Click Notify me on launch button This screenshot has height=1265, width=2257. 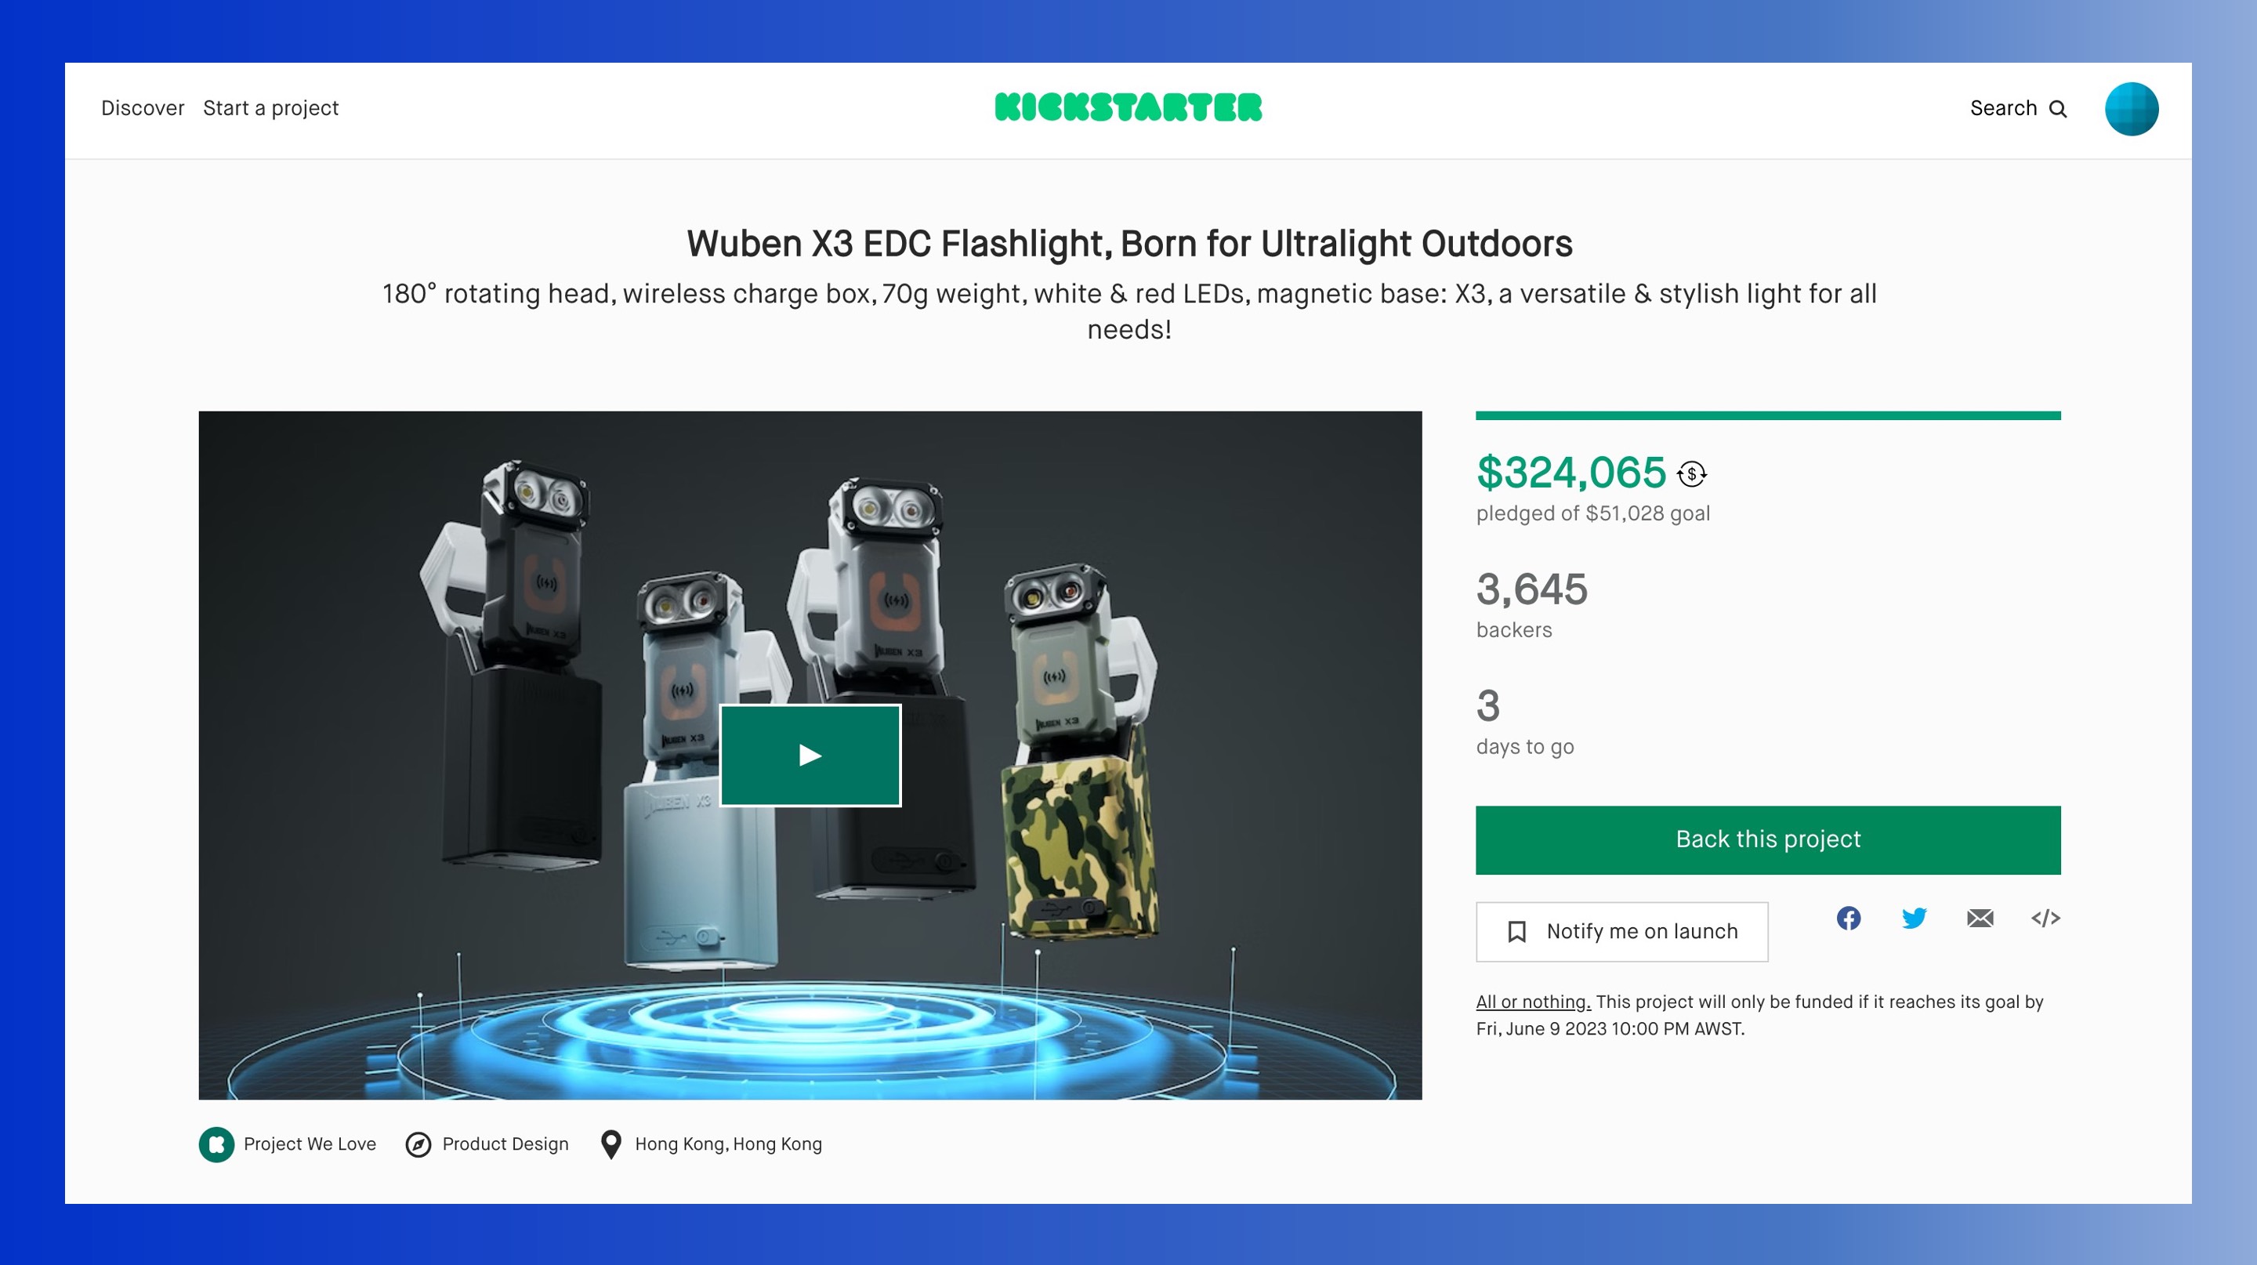(x=1621, y=931)
